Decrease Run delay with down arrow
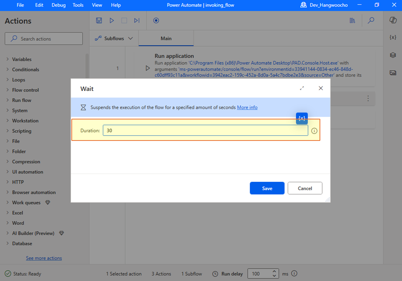402x281 pixels. click(x=274, y=276)
